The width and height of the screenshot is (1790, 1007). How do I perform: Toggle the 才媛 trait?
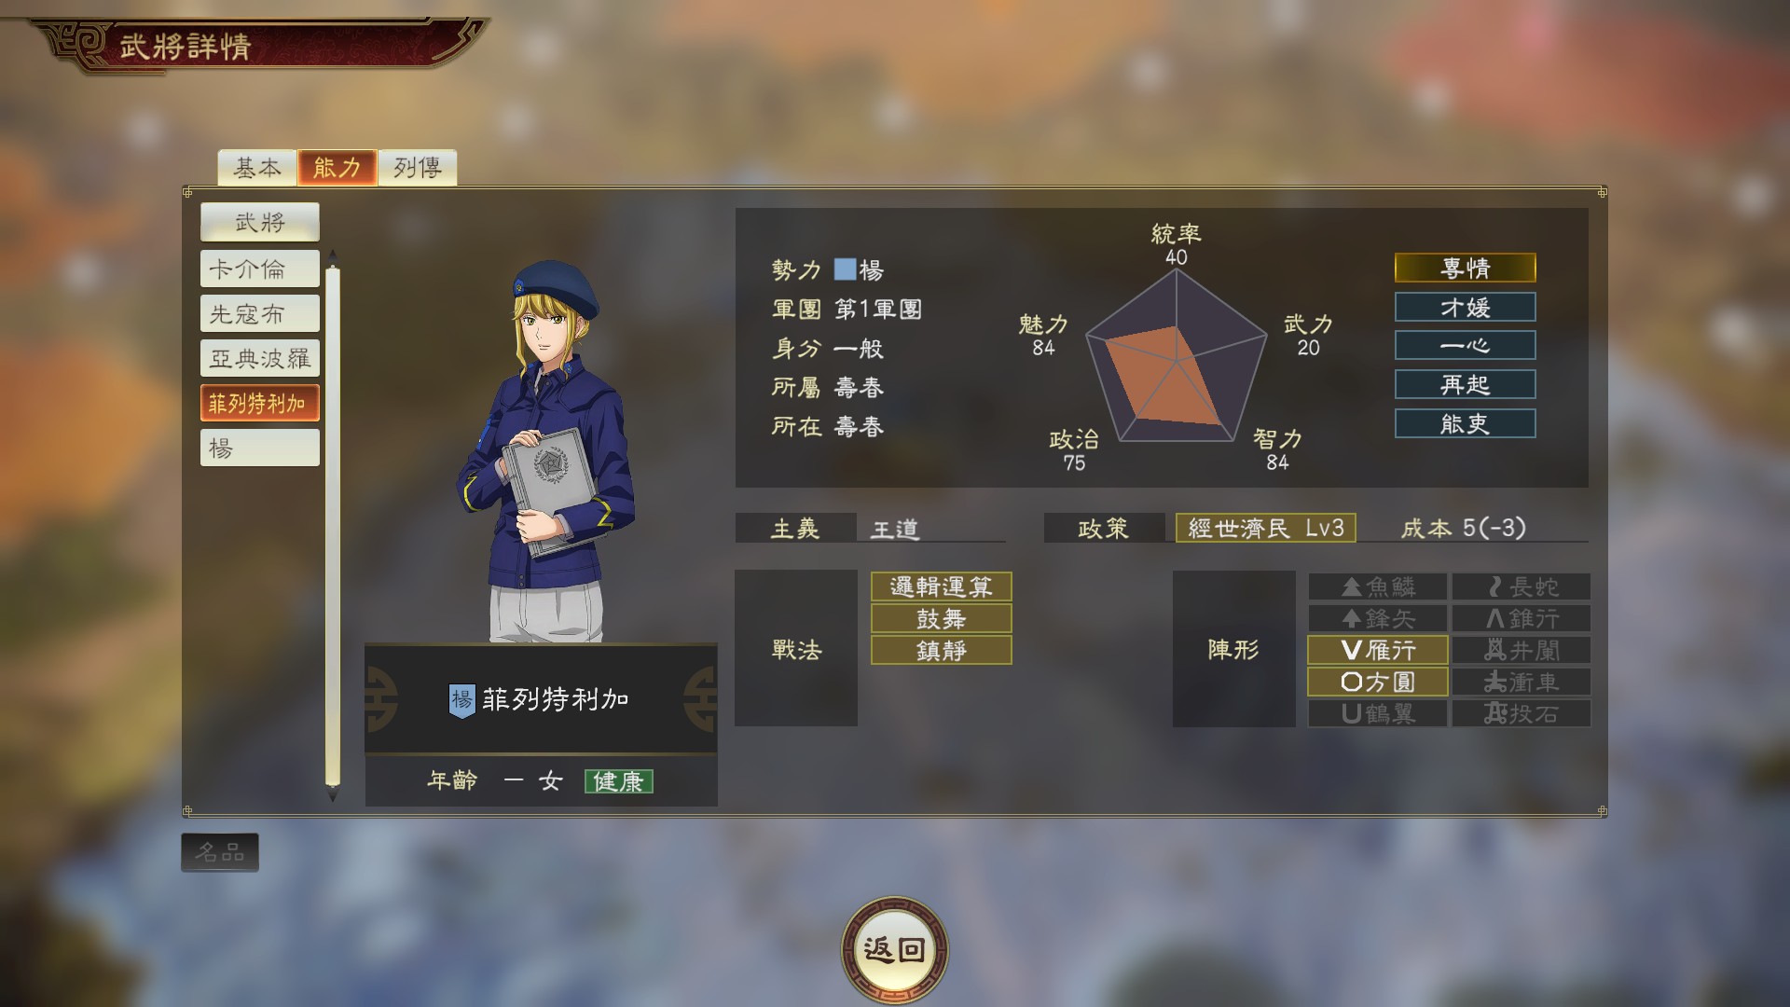[x=1465, y=307]
